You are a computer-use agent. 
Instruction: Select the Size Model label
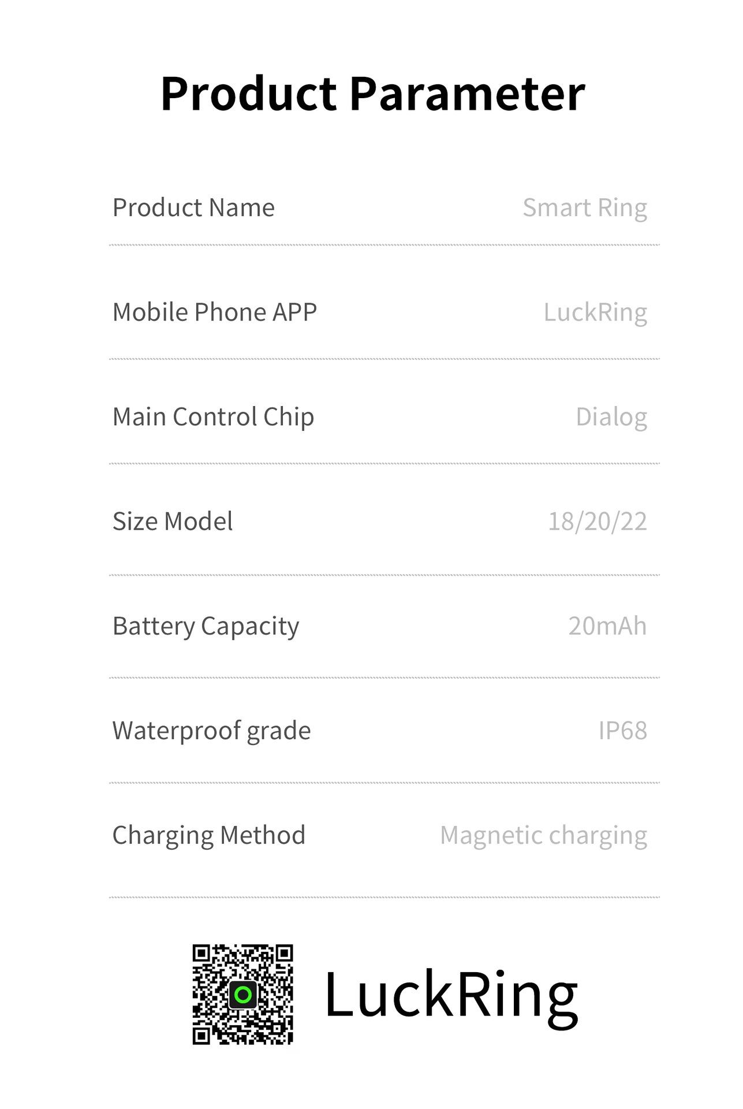click(173, 522)
